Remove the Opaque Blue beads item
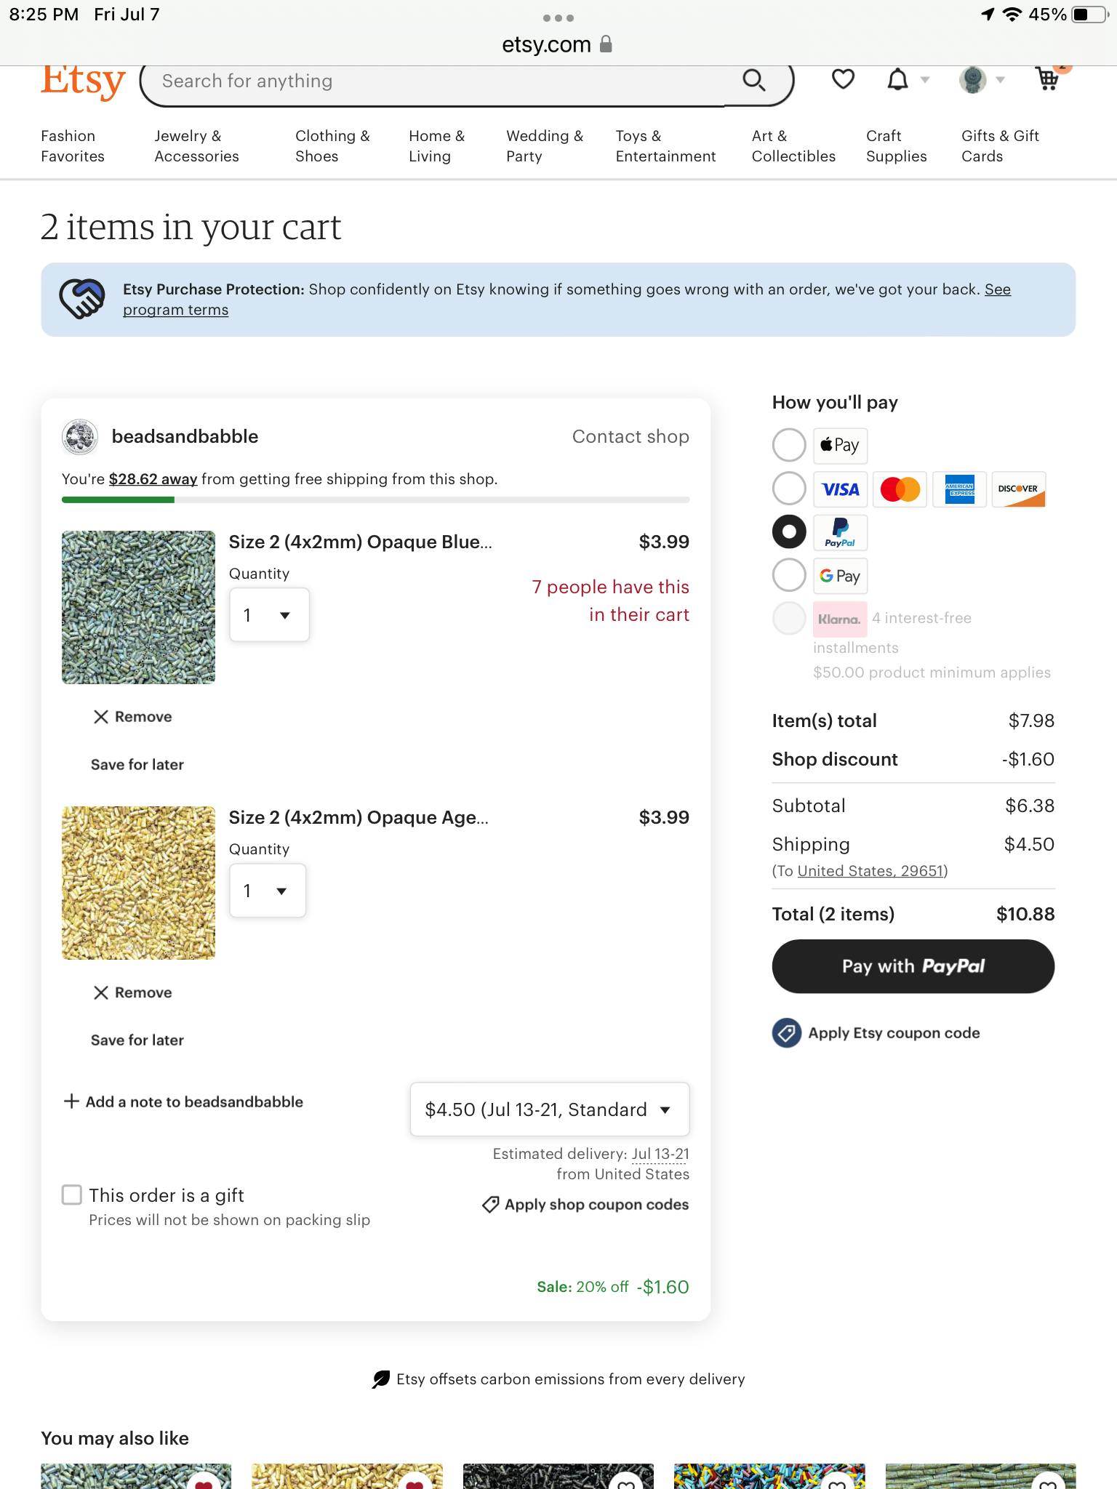 (x=133, y=717)
